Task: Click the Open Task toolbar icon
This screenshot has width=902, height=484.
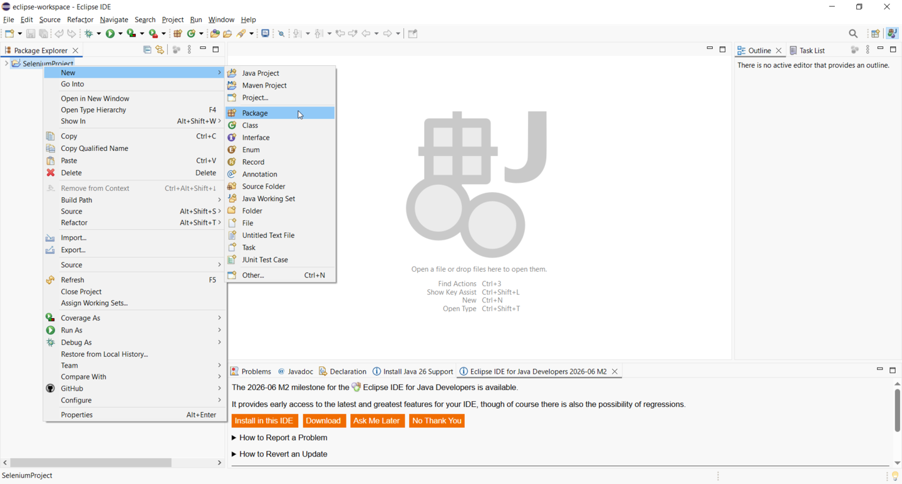Action: point(227,34)
